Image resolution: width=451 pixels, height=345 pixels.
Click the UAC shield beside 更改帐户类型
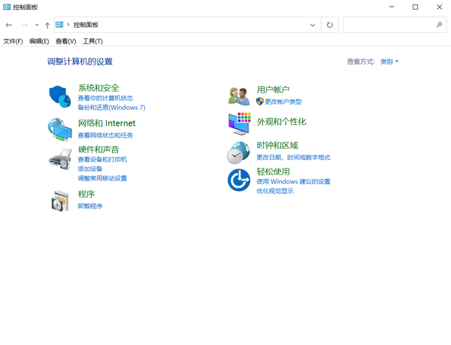click(260, 101)
